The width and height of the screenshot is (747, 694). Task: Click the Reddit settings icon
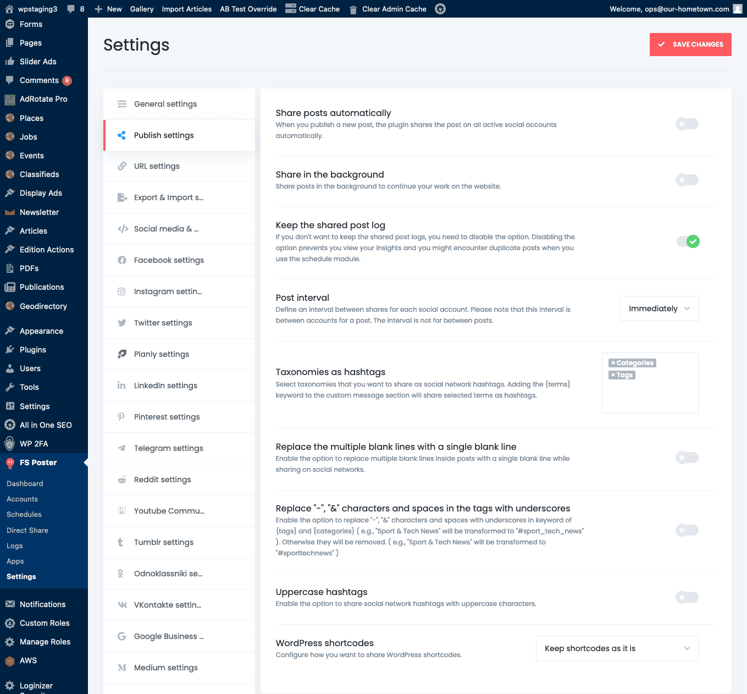pos(122,480)
